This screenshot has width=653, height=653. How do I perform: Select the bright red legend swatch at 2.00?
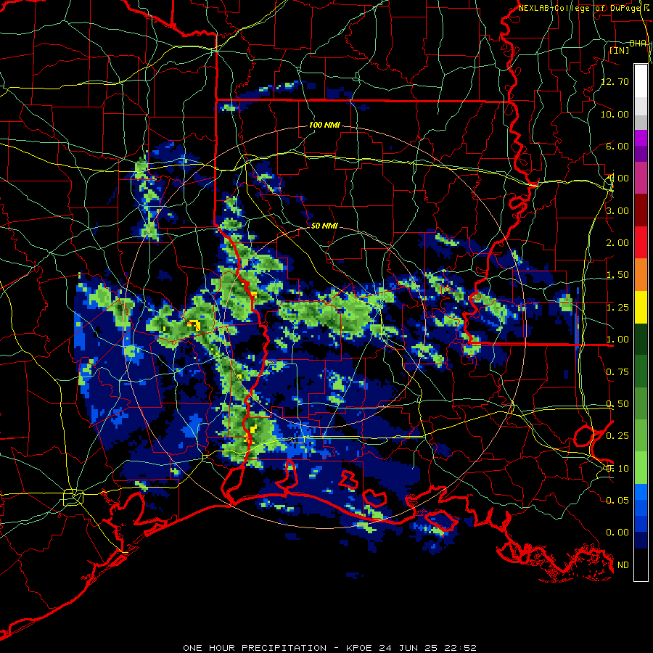pyautogui.click(x=641, y=242)
